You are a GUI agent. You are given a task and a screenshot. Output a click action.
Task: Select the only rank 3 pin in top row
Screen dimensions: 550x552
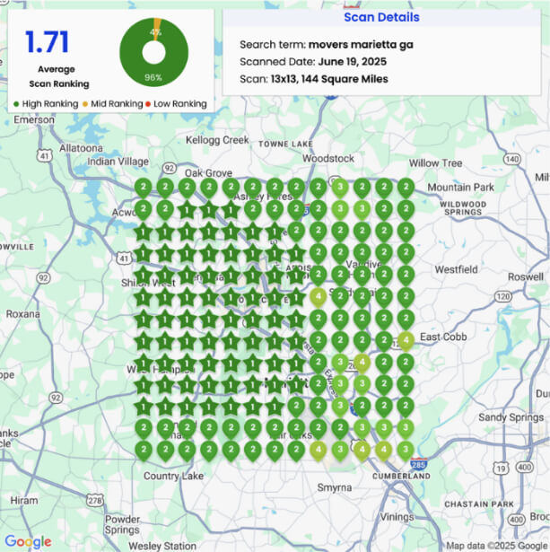(340, 188)
